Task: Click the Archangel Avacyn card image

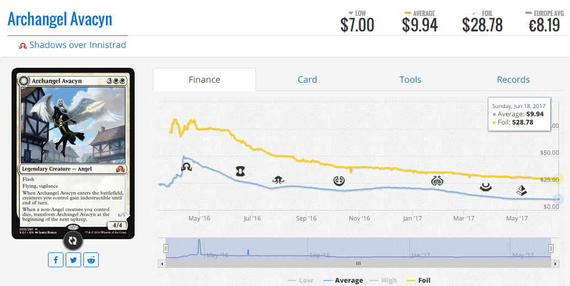Action: 73,154
